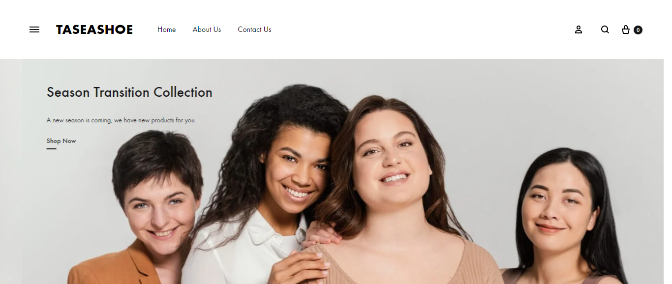Click the Shop Now link
Viewport: 672px width, 284px height.
pos(61,141)
